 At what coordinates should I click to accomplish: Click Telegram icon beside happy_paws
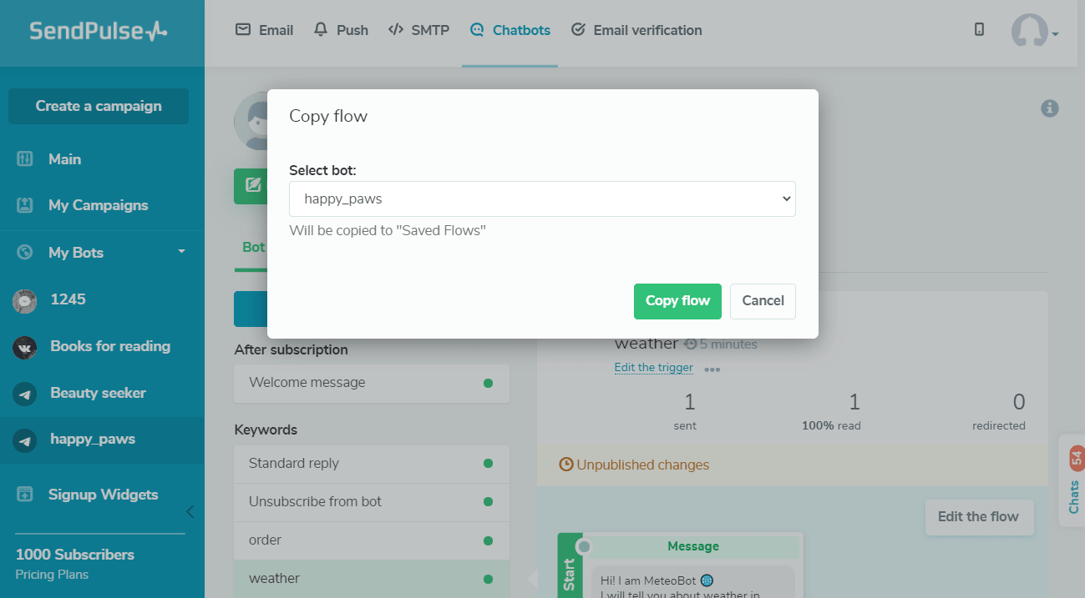[x=25, y=440]
